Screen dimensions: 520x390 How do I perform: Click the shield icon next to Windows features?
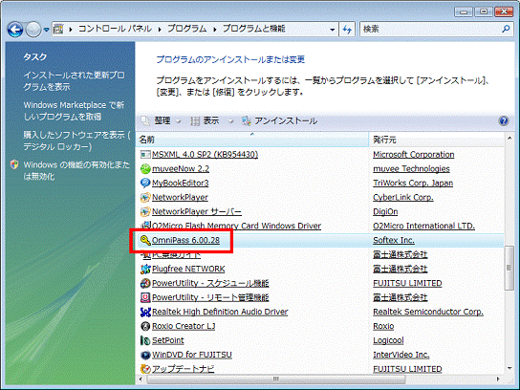[x=14, y=164]
